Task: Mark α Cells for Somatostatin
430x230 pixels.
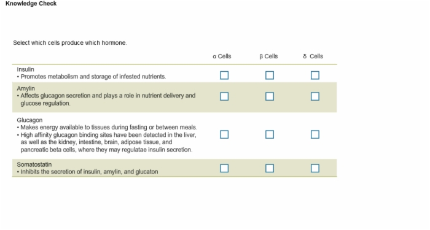Action: tap(224, 168)
